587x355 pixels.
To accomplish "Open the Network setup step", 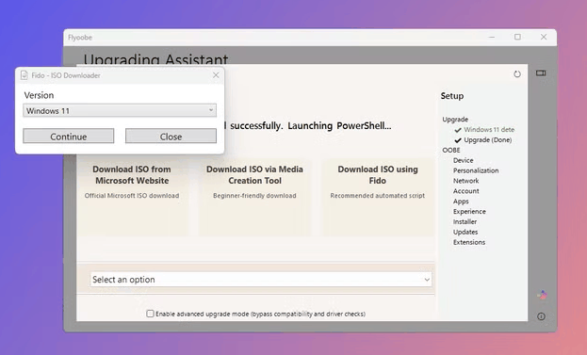I will (x=465, y=181).
